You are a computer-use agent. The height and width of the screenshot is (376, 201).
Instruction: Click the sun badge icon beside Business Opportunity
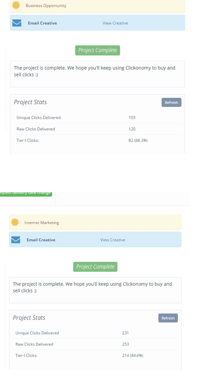point(16,5)
